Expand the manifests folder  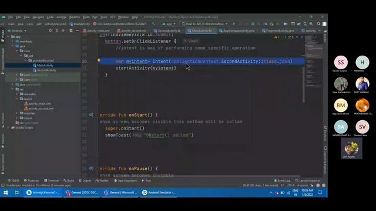click(x=13, y=42)
